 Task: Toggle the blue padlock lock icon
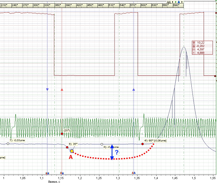point(179,2)
